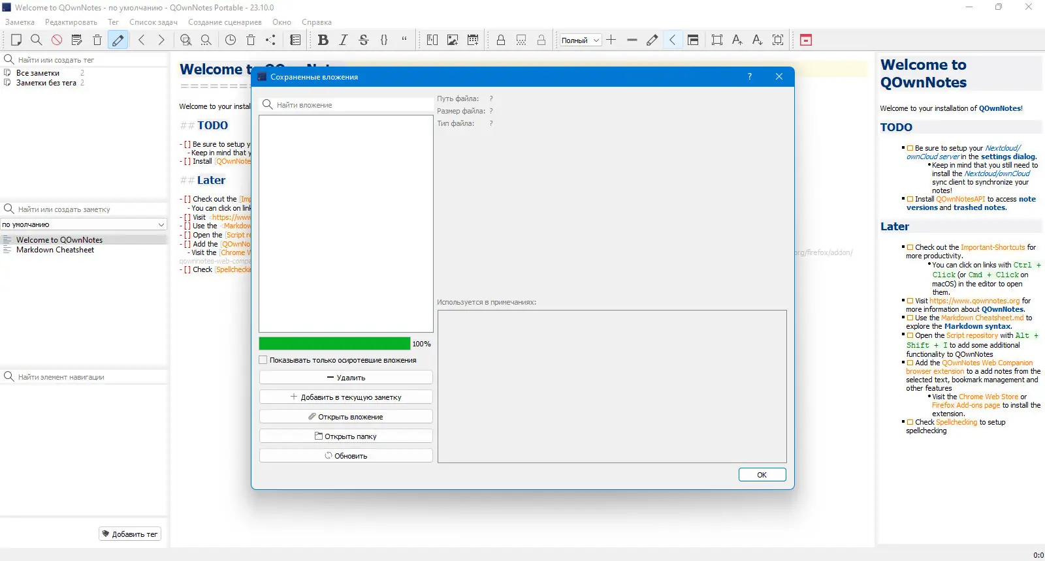Click the green 100% progress bar

click(334, 344)
